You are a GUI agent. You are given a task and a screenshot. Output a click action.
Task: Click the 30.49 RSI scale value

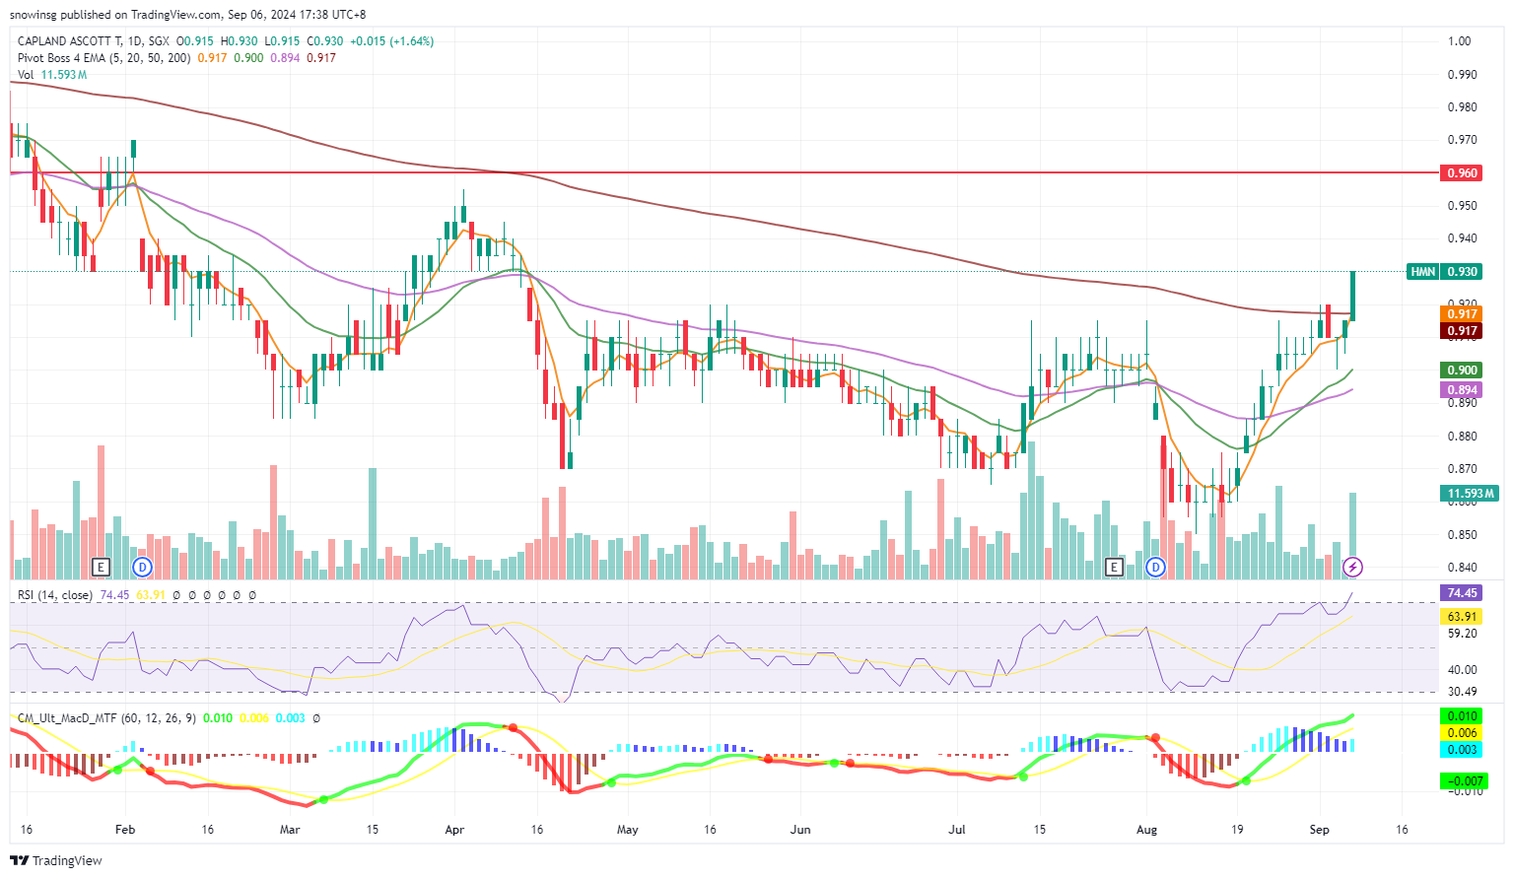[x=1462, y=692]
